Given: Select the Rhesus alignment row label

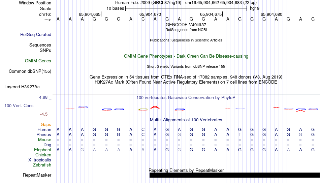Looking at the screenshot, I should [x=44, y=134].
